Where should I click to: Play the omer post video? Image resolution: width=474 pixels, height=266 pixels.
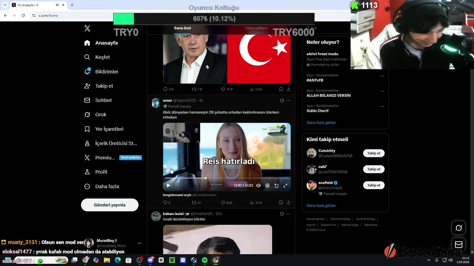tap(168, 185)
